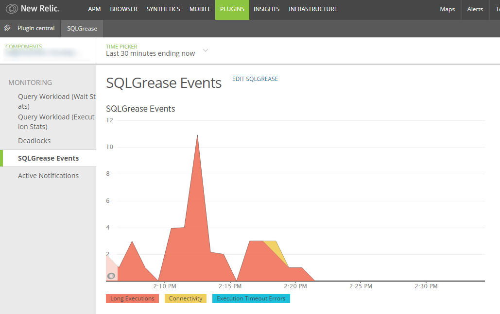Open Maps in top bar
The height and width of the screenshot is (314, 500).
(448, 9)
